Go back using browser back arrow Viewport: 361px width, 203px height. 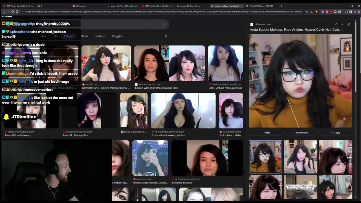point(4,12)
